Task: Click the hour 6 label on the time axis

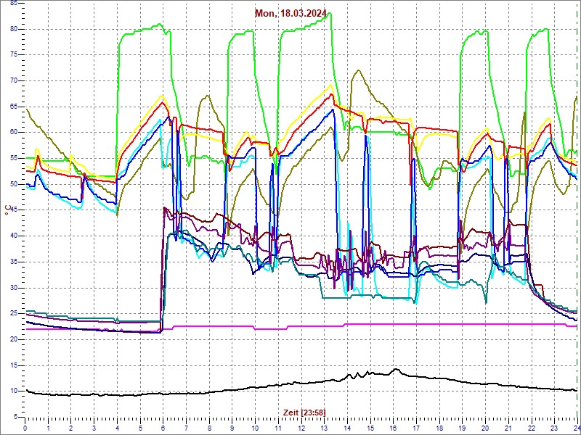Action: coord(163,428)
